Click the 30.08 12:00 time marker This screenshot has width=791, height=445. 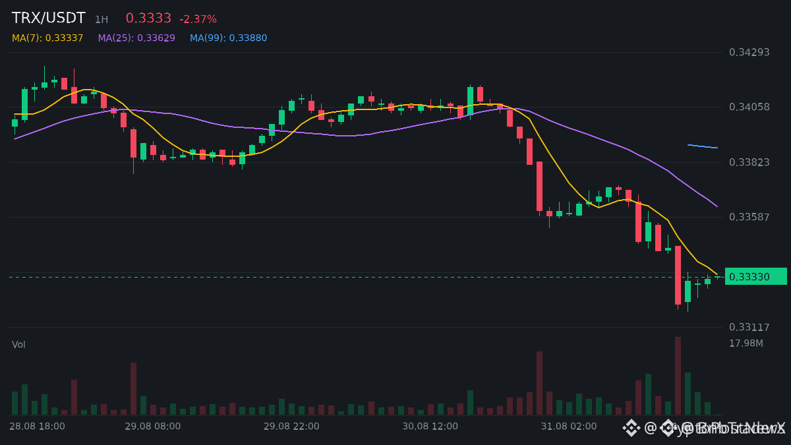[x=430, y=427]
